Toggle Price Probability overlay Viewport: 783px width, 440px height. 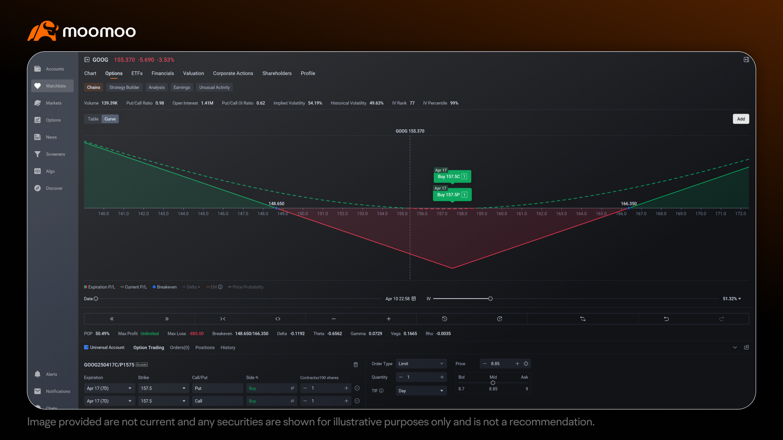click(x=246, y=287)
